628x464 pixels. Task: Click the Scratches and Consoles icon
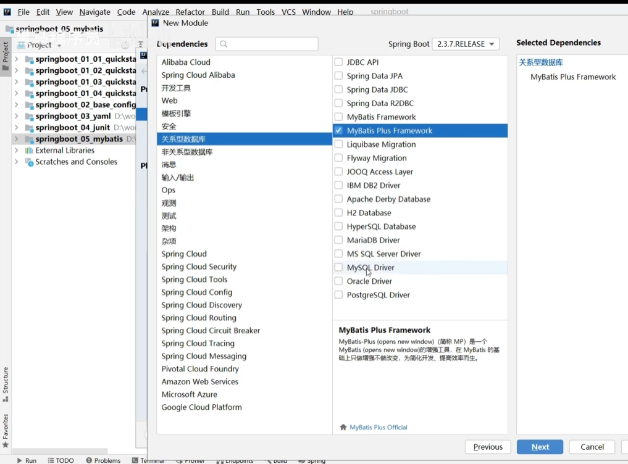[29, 162]
